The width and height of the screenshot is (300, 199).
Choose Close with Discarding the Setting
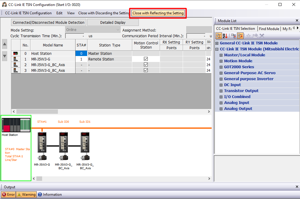tap(104, 13)
